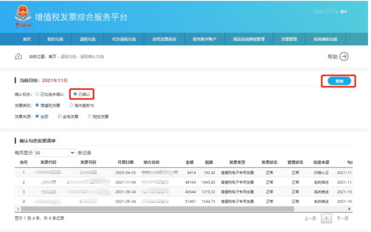Click the current-location pin icon

click(x=19, y=57)
